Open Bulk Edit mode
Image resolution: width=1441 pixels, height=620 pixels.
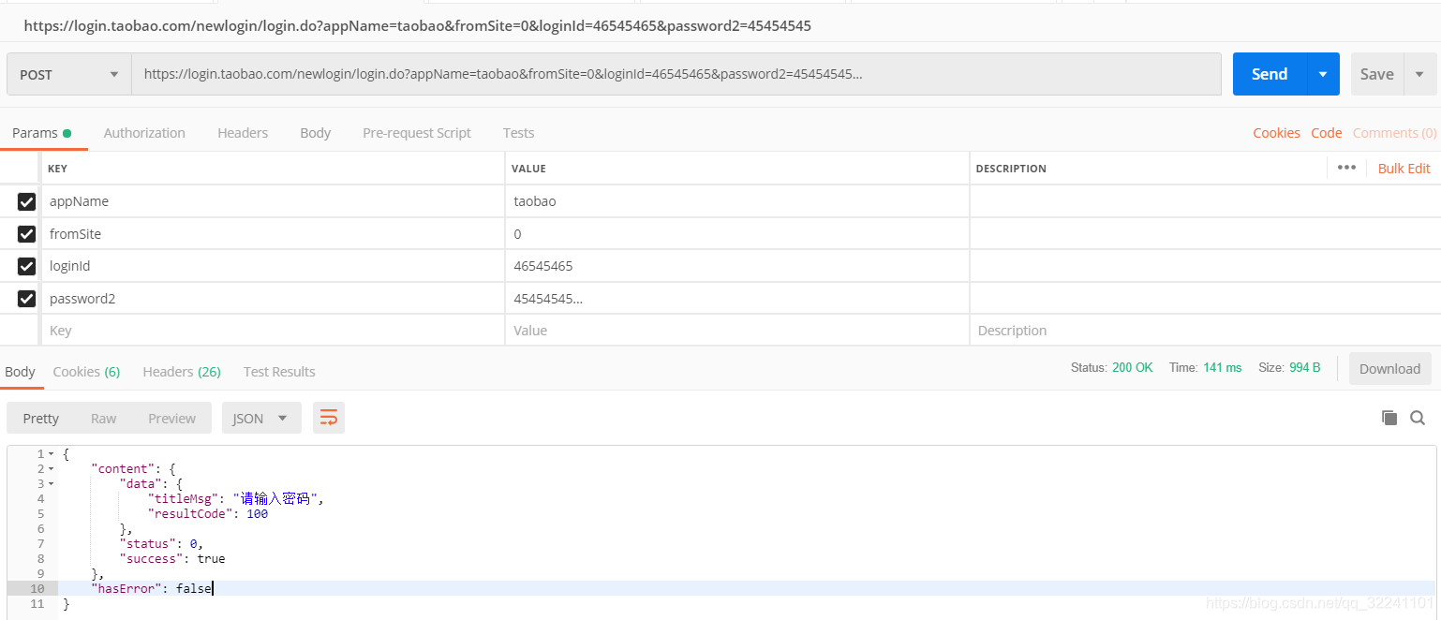pos(1404,169)
